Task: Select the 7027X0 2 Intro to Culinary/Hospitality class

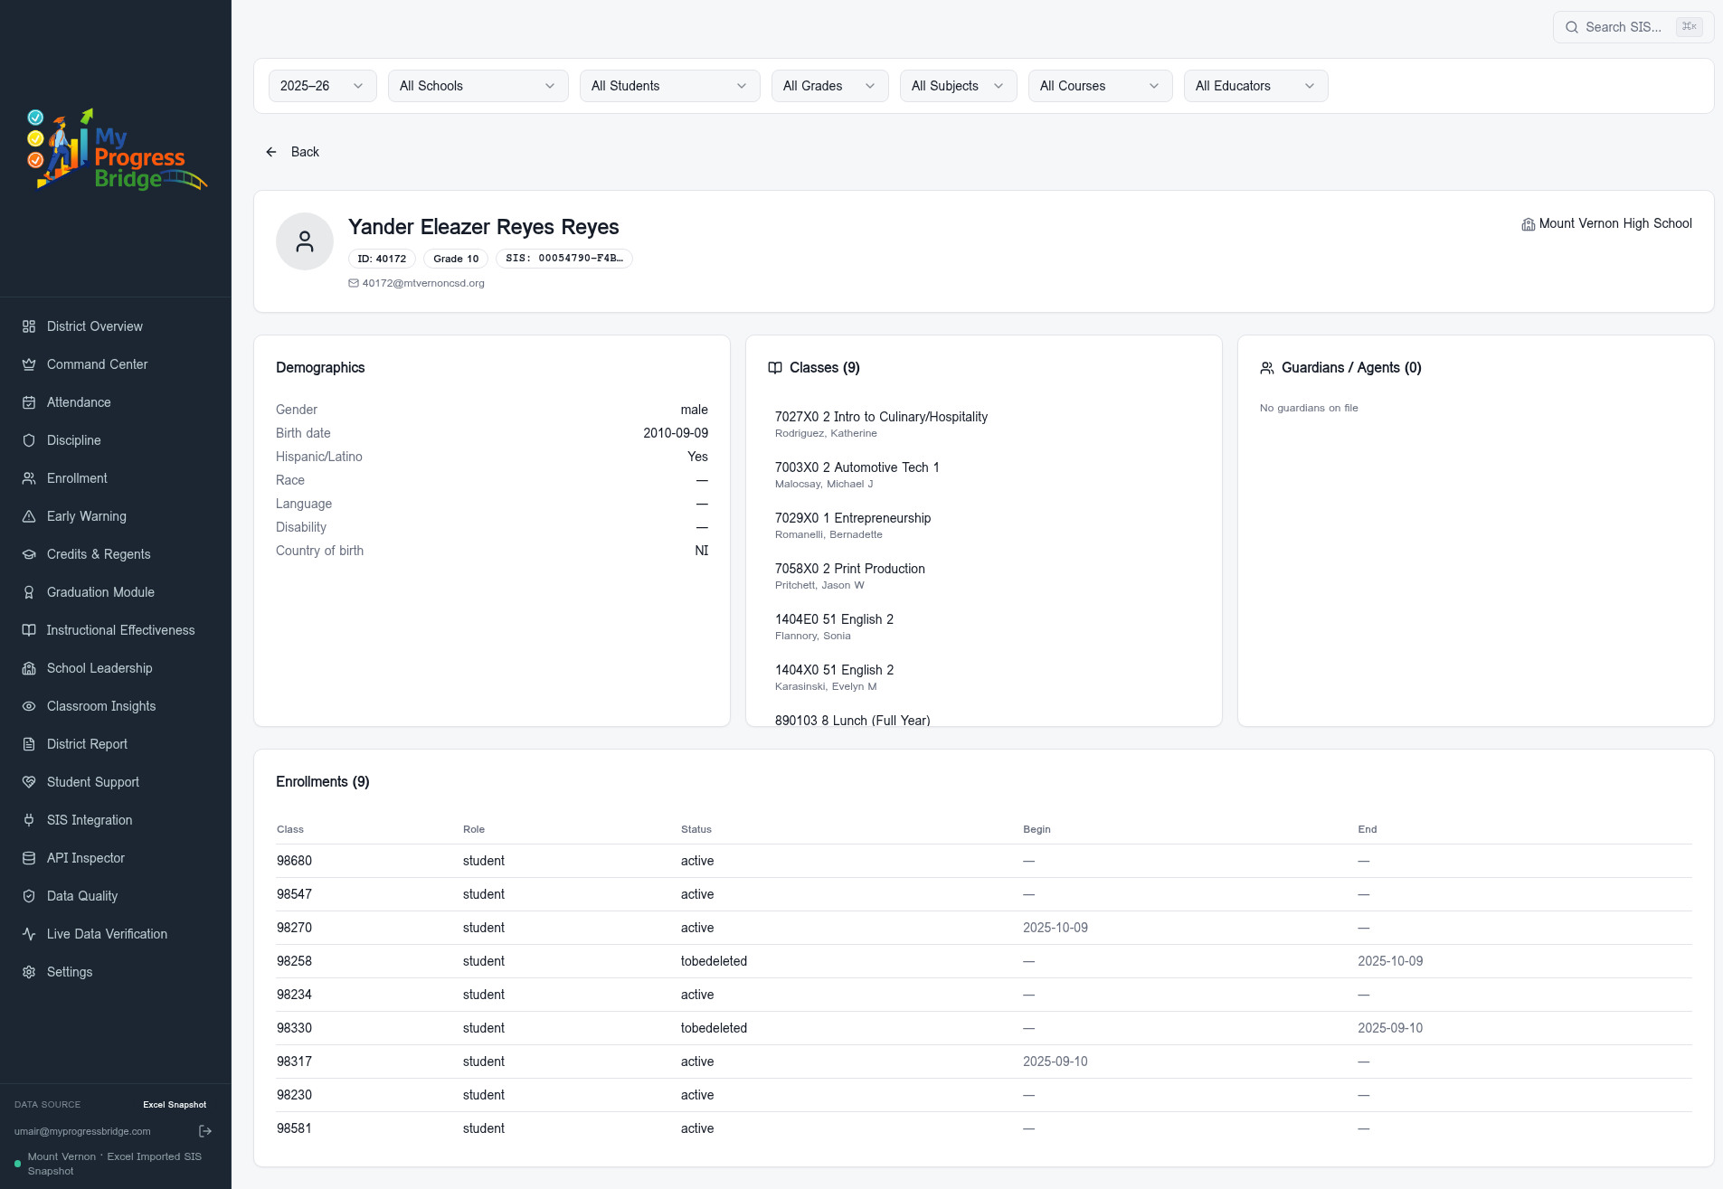Action: point(984,424)
